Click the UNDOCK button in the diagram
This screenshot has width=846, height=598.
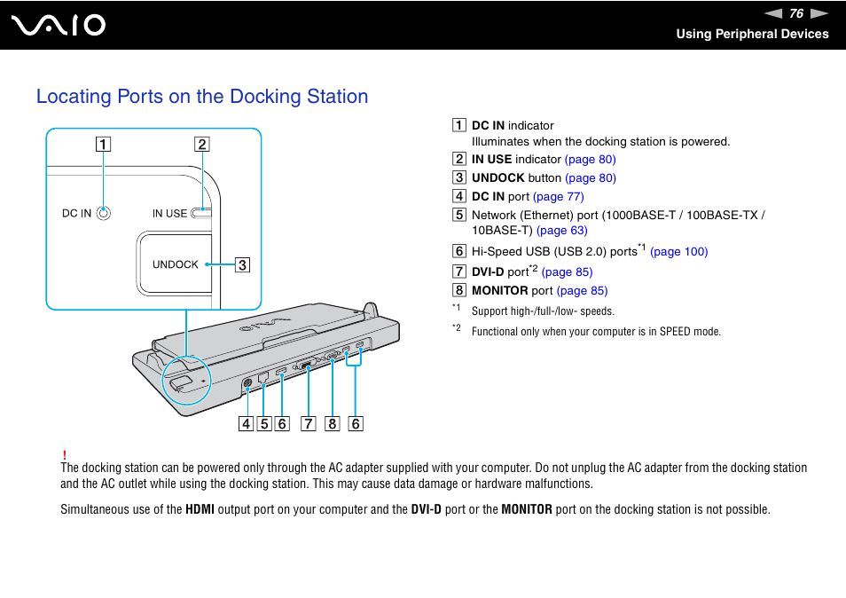[175, 264]
